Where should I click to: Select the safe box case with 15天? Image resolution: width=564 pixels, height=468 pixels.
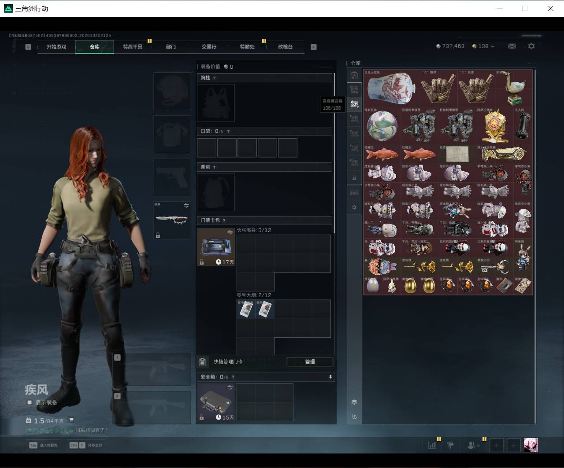[216, 402]
